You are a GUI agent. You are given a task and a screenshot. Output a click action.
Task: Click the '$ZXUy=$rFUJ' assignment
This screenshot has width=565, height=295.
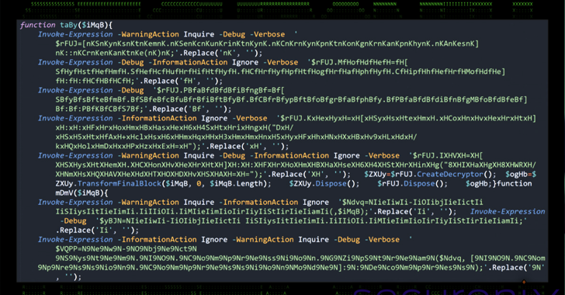388,174
